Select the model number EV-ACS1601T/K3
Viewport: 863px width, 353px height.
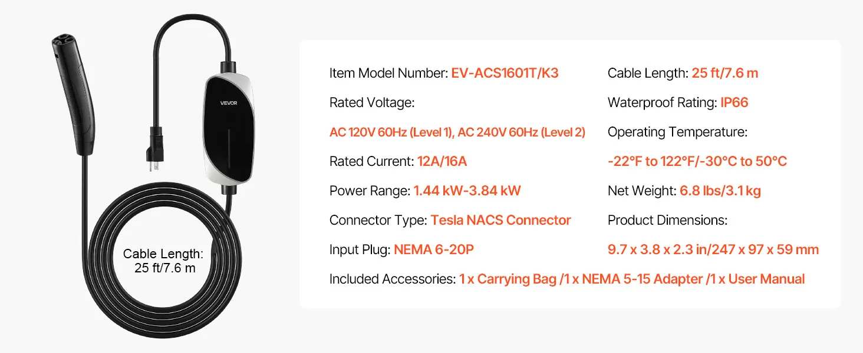[505, 74]
